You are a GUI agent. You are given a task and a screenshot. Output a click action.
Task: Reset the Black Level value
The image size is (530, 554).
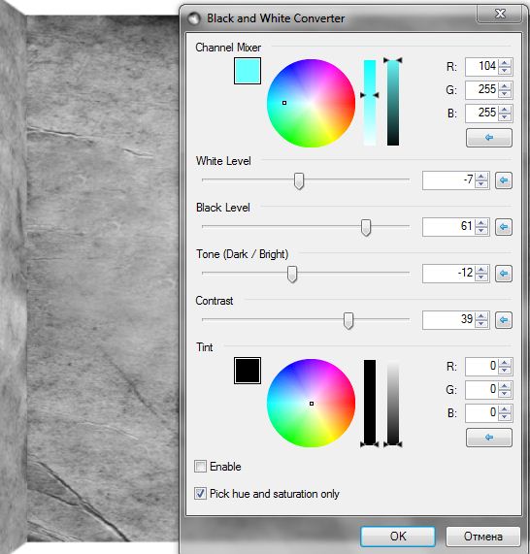tap(504, 227)
